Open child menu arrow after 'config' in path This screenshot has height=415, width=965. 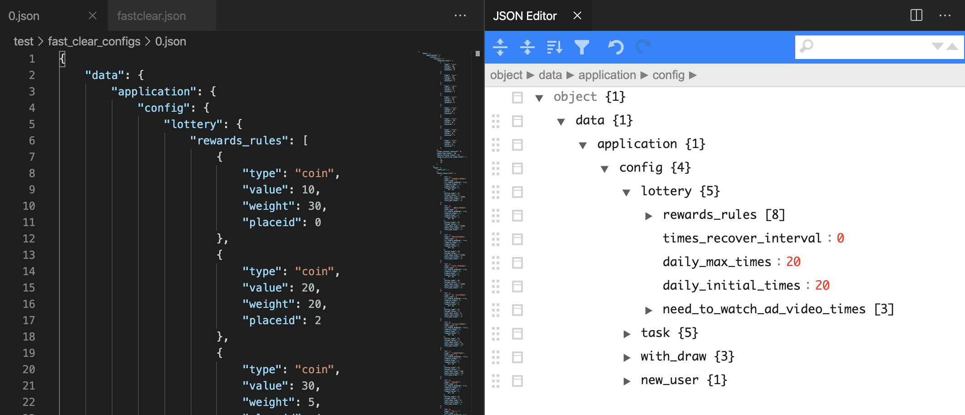pyautogui.click(x=693, y=75)
